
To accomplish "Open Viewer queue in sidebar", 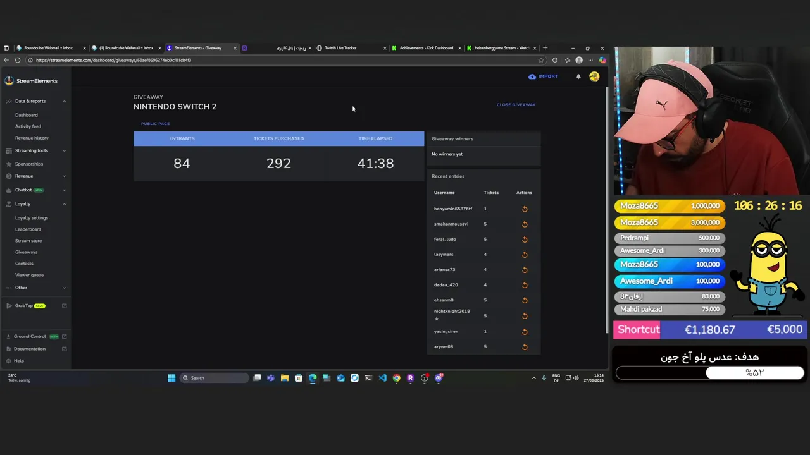I will pyautogui.click(x=29, y=275).
